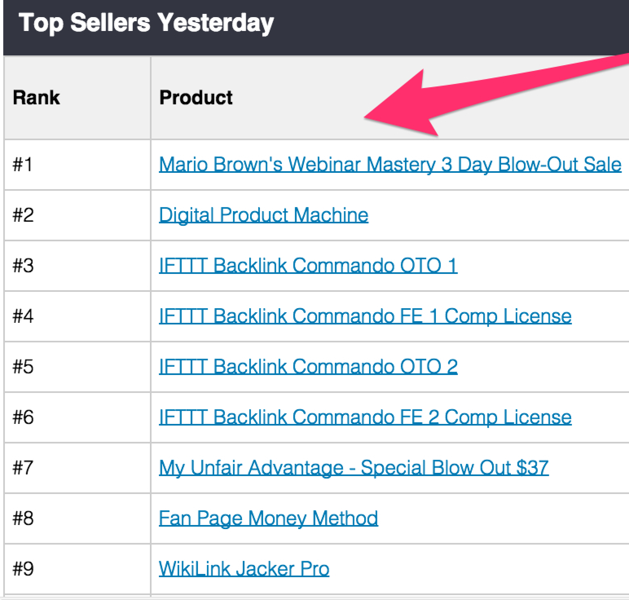Select the #2 rank cell
The image size is (629, 600).
tap(23, 215)
